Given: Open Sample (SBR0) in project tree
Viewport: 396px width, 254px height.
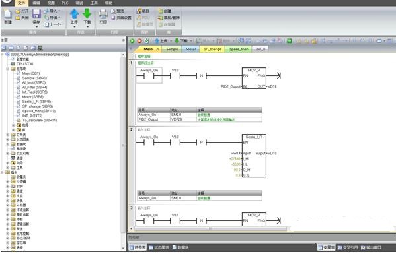Looking at the screenshot, I should point(34,78).
